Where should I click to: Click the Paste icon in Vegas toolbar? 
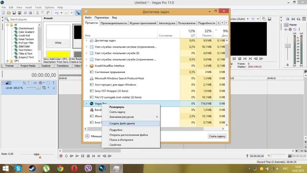pos(48,13)
